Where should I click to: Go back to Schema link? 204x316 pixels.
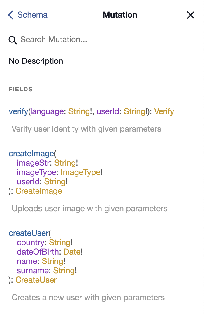pyautogui.click(x=32, y=15)
